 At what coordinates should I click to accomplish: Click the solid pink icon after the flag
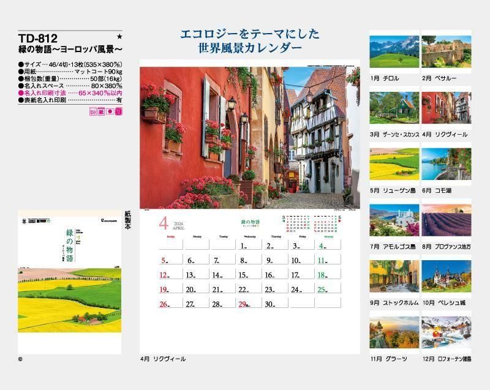tap(118, 111)
